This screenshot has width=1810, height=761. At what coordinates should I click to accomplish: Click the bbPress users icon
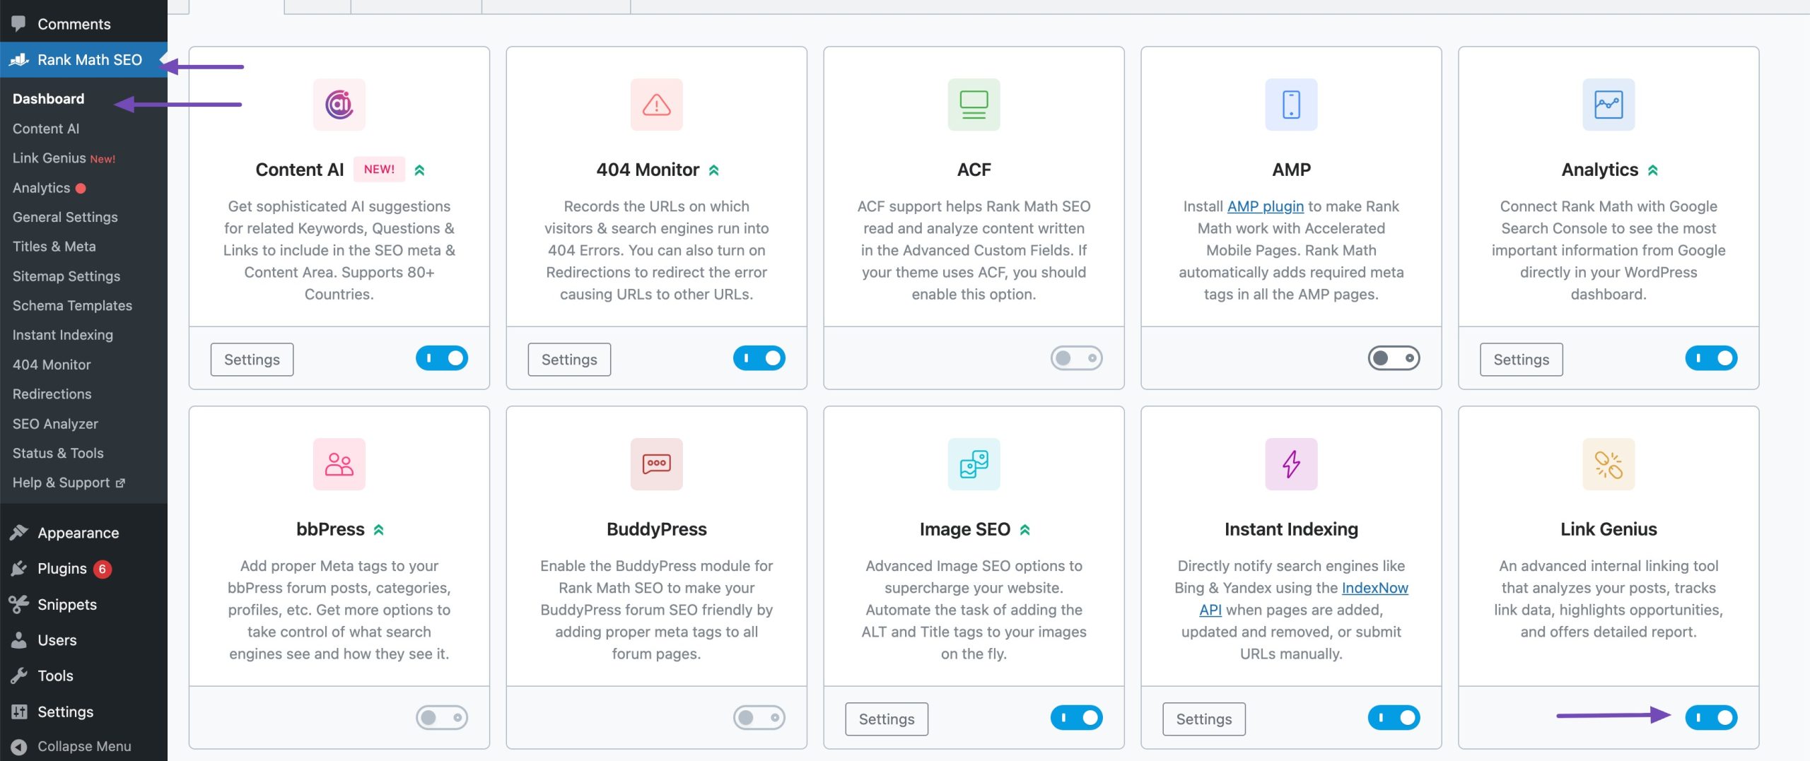[x=338, y=464]
